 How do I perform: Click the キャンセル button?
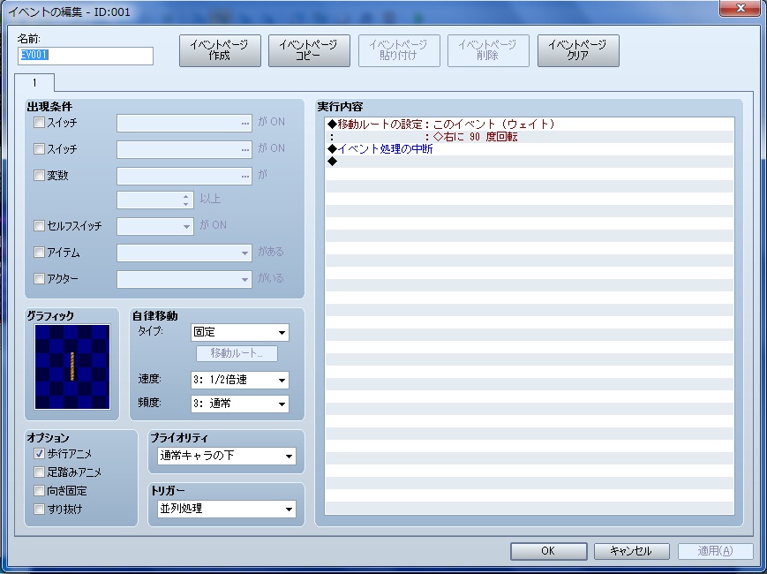tap(631, 551)
